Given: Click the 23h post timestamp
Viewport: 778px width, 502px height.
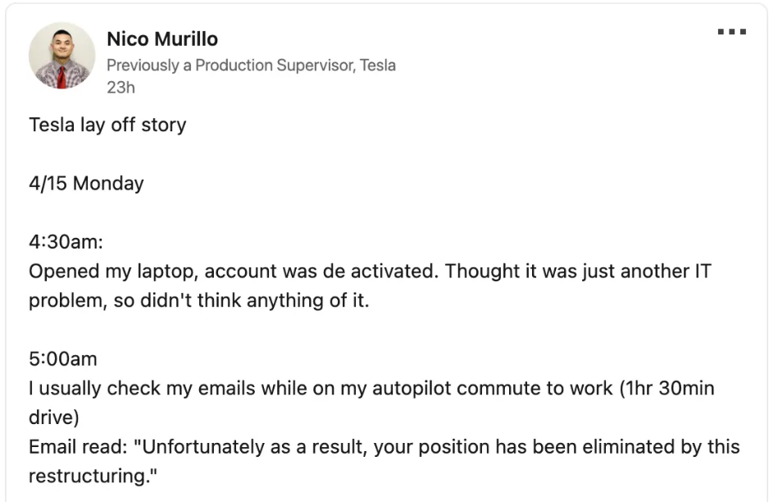Looking at the screenshot, I should pyautogui.click(x=121, y=88).
